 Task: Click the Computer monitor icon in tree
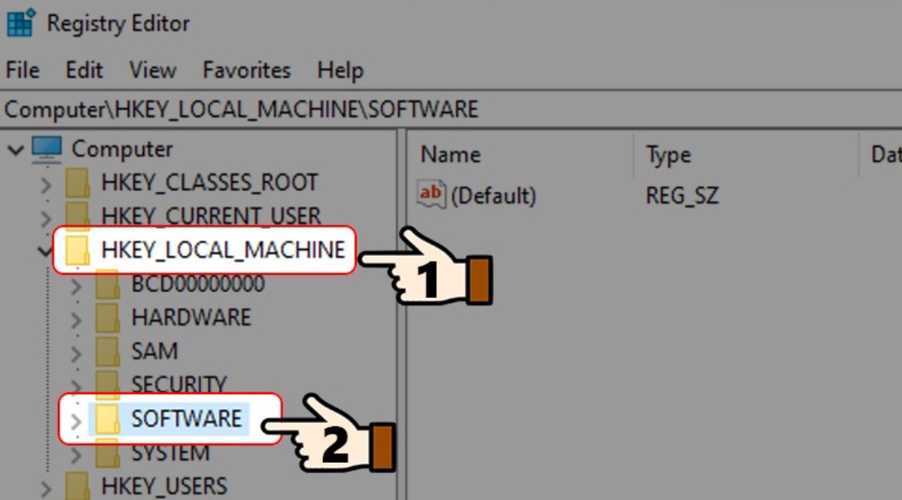[46, 149]
